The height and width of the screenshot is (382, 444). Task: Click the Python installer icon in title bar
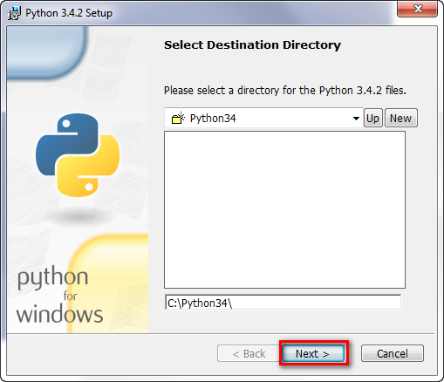click(x=14, y=13)
